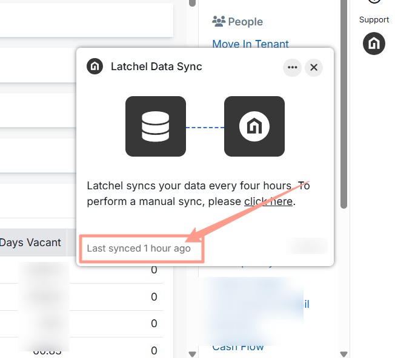Click the 'click here' manual sync link
This screenshot has height=358, width=395.
coord(268,201)
